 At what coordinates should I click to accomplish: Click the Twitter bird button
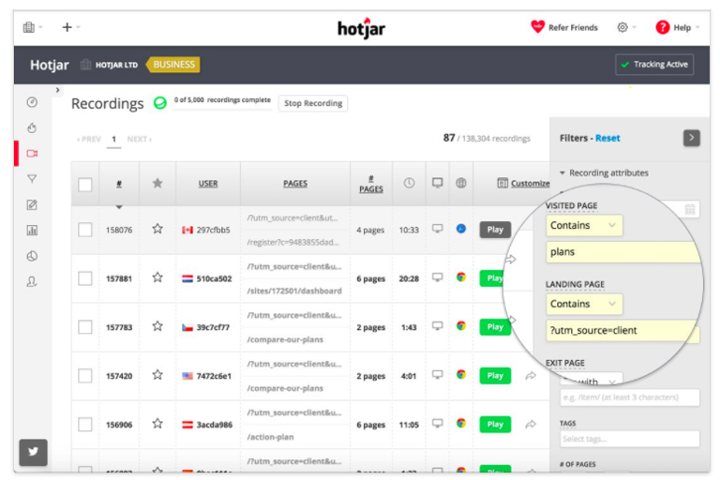[33, 452]
